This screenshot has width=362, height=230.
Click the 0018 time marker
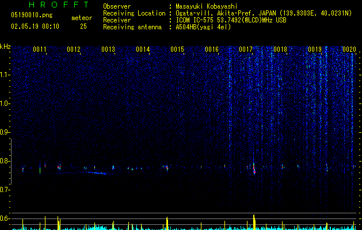[280, 49]
